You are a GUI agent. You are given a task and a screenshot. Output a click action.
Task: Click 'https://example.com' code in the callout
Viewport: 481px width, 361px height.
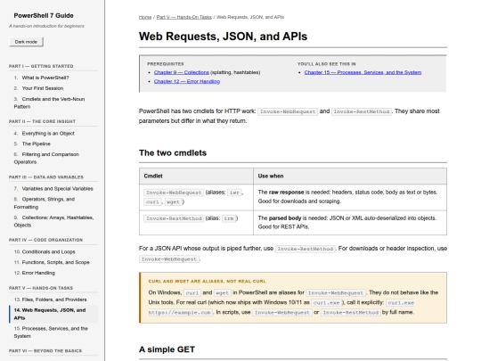[x=180, y=313]
